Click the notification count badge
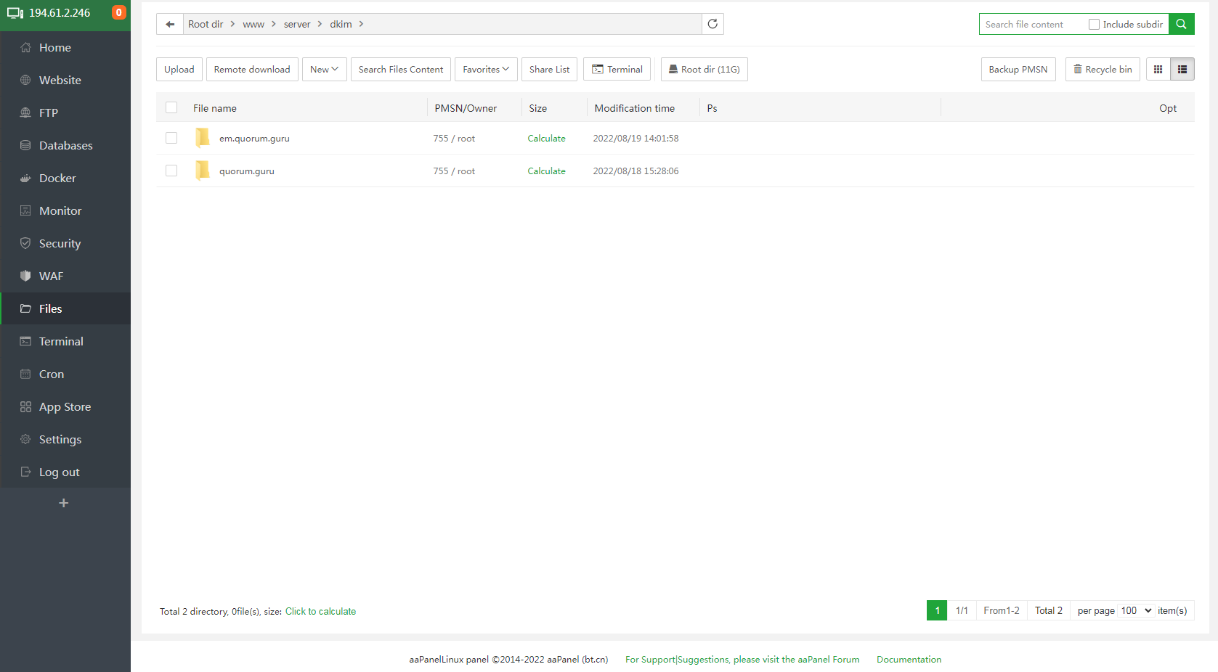Image resolution: width=1218 pixels, height=672 pixels. coord(119,12)
